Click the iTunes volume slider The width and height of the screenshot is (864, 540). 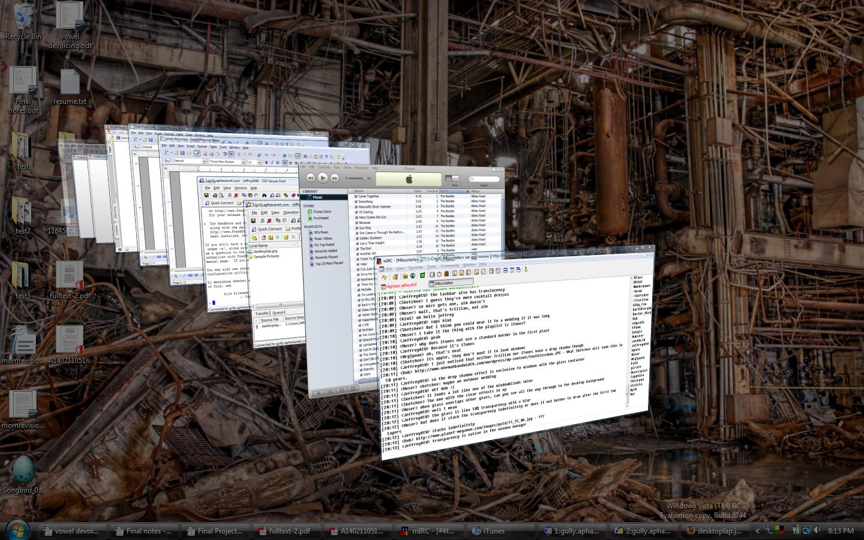click(x=356, y=178)
